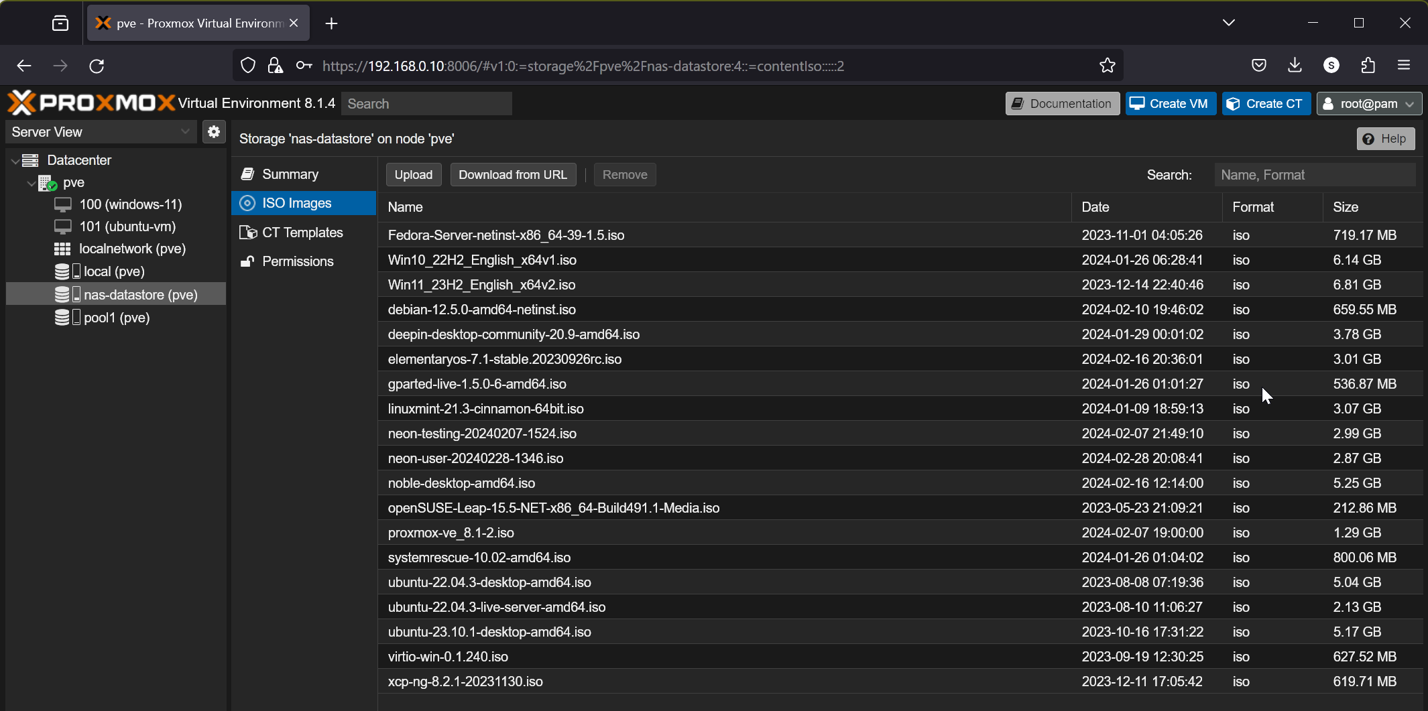
Task: Select the ISO Images section
Action: point(304,203)
